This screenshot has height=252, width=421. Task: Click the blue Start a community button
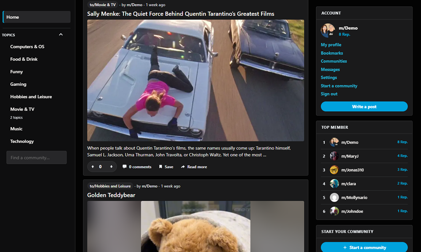coord(364,247)
